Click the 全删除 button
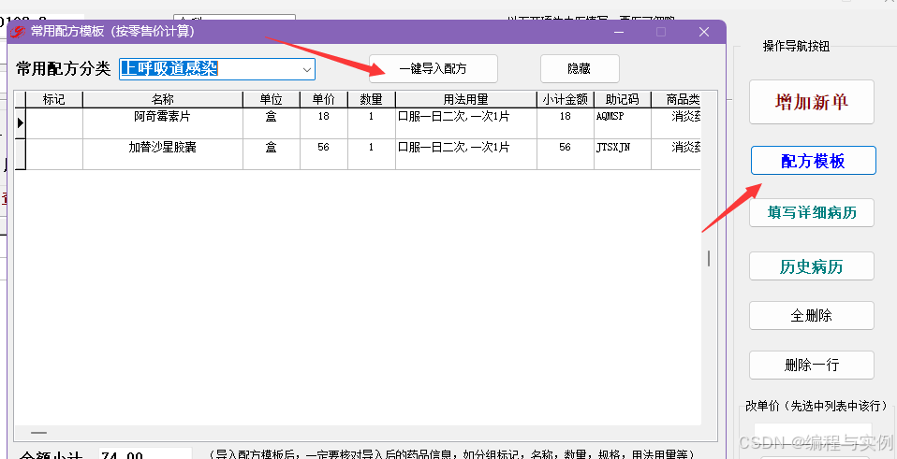This screenshot has width=897, height=459. [x=812, y=316]
